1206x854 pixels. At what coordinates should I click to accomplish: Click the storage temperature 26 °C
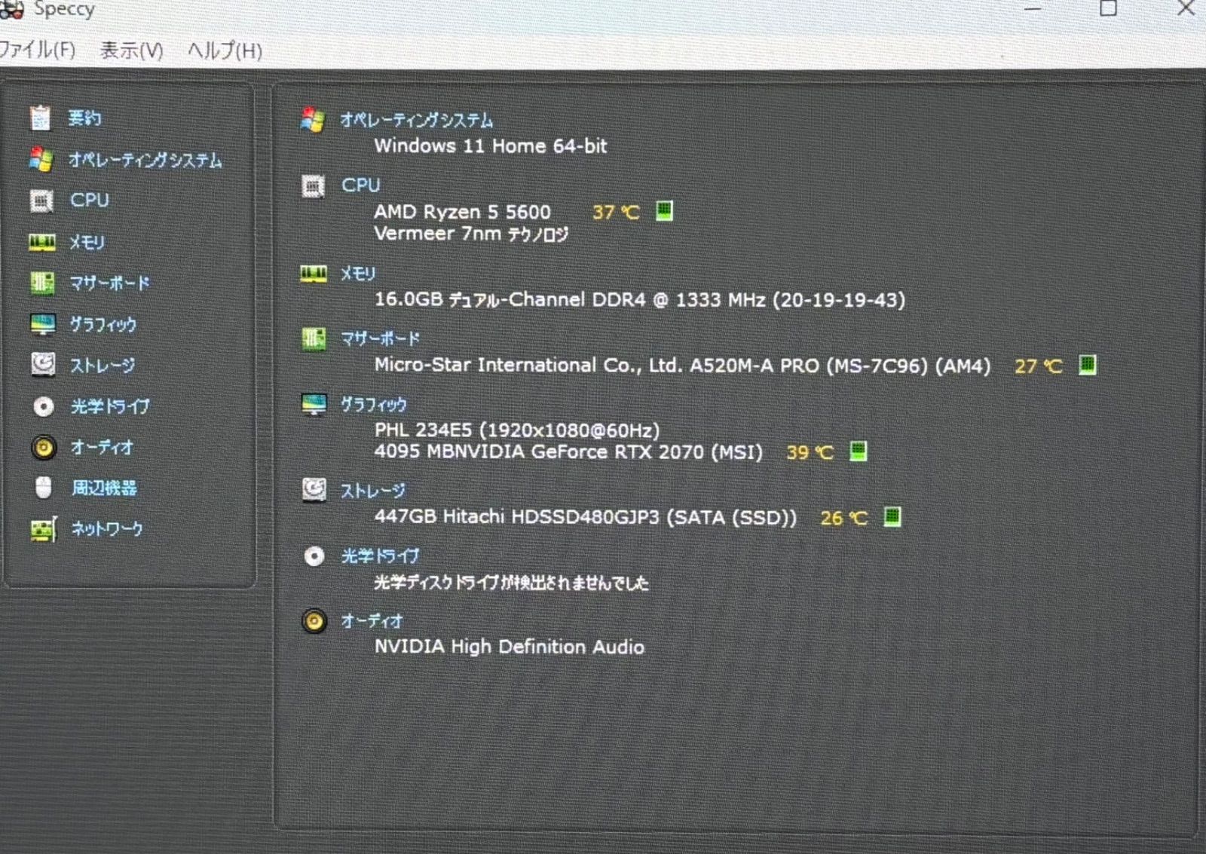844,518
